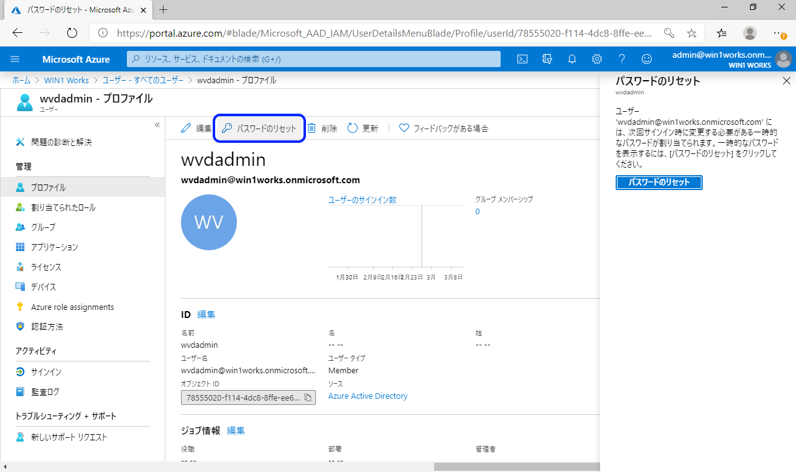Click the saved password key icon in the address bar
The height and width of the screenshot is (472, 796).
669,33
